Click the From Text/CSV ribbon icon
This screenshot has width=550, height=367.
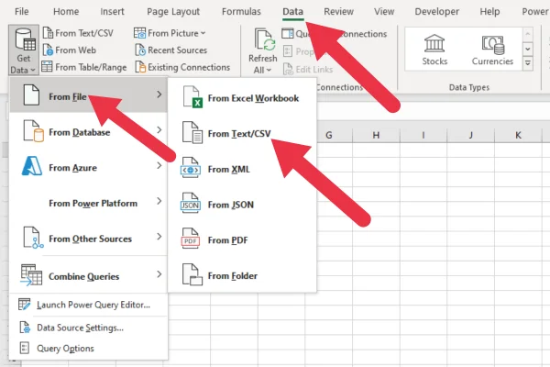[48, 33]
